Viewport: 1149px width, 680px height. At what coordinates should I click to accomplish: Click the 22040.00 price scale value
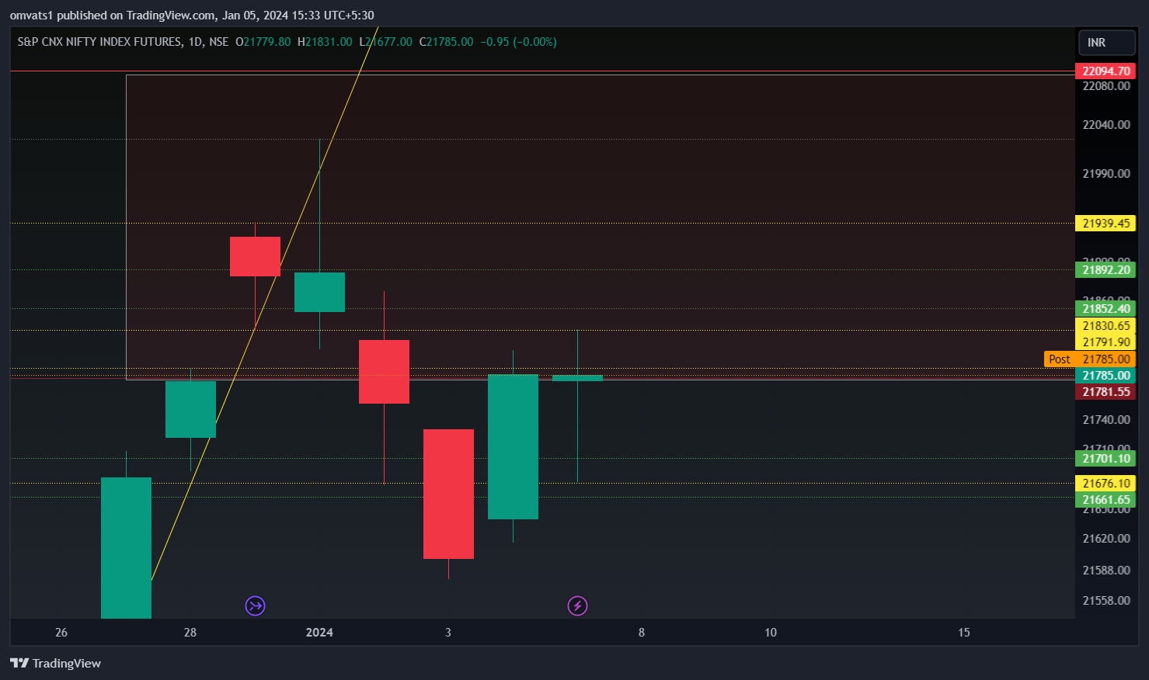pos(1106,125)
